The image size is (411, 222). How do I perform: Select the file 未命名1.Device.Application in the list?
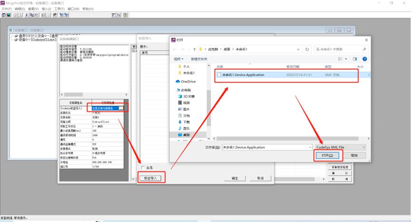pos(293,75)
